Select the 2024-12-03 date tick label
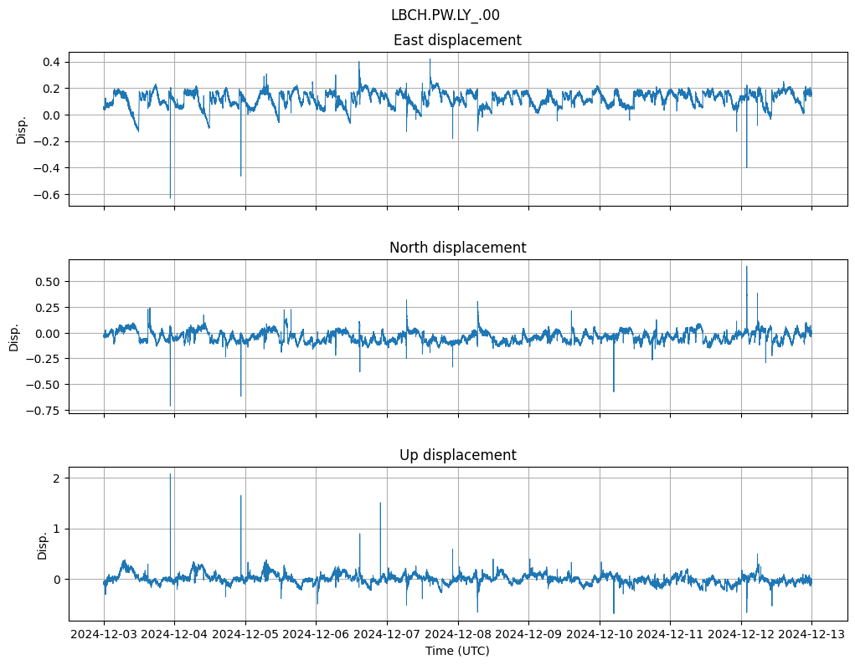 pyautogui.click(x=104, y=635)
